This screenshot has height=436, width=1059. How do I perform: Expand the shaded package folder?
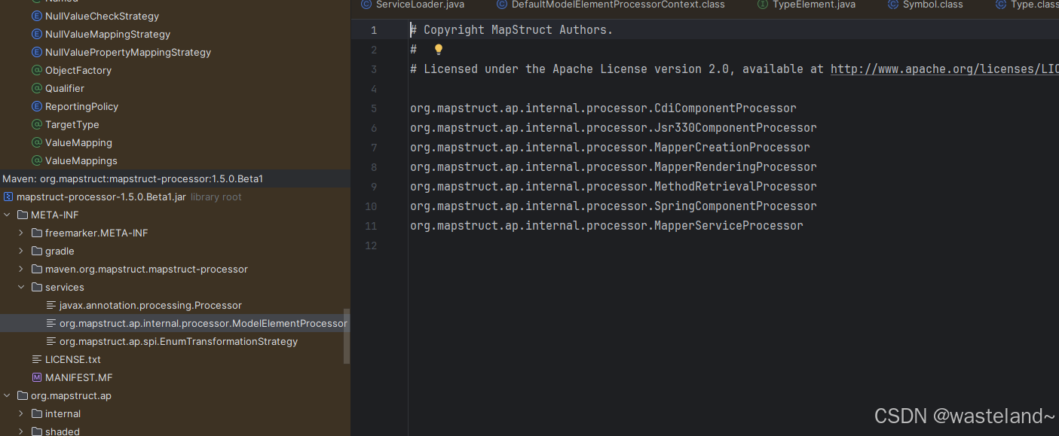pos(21,431)
